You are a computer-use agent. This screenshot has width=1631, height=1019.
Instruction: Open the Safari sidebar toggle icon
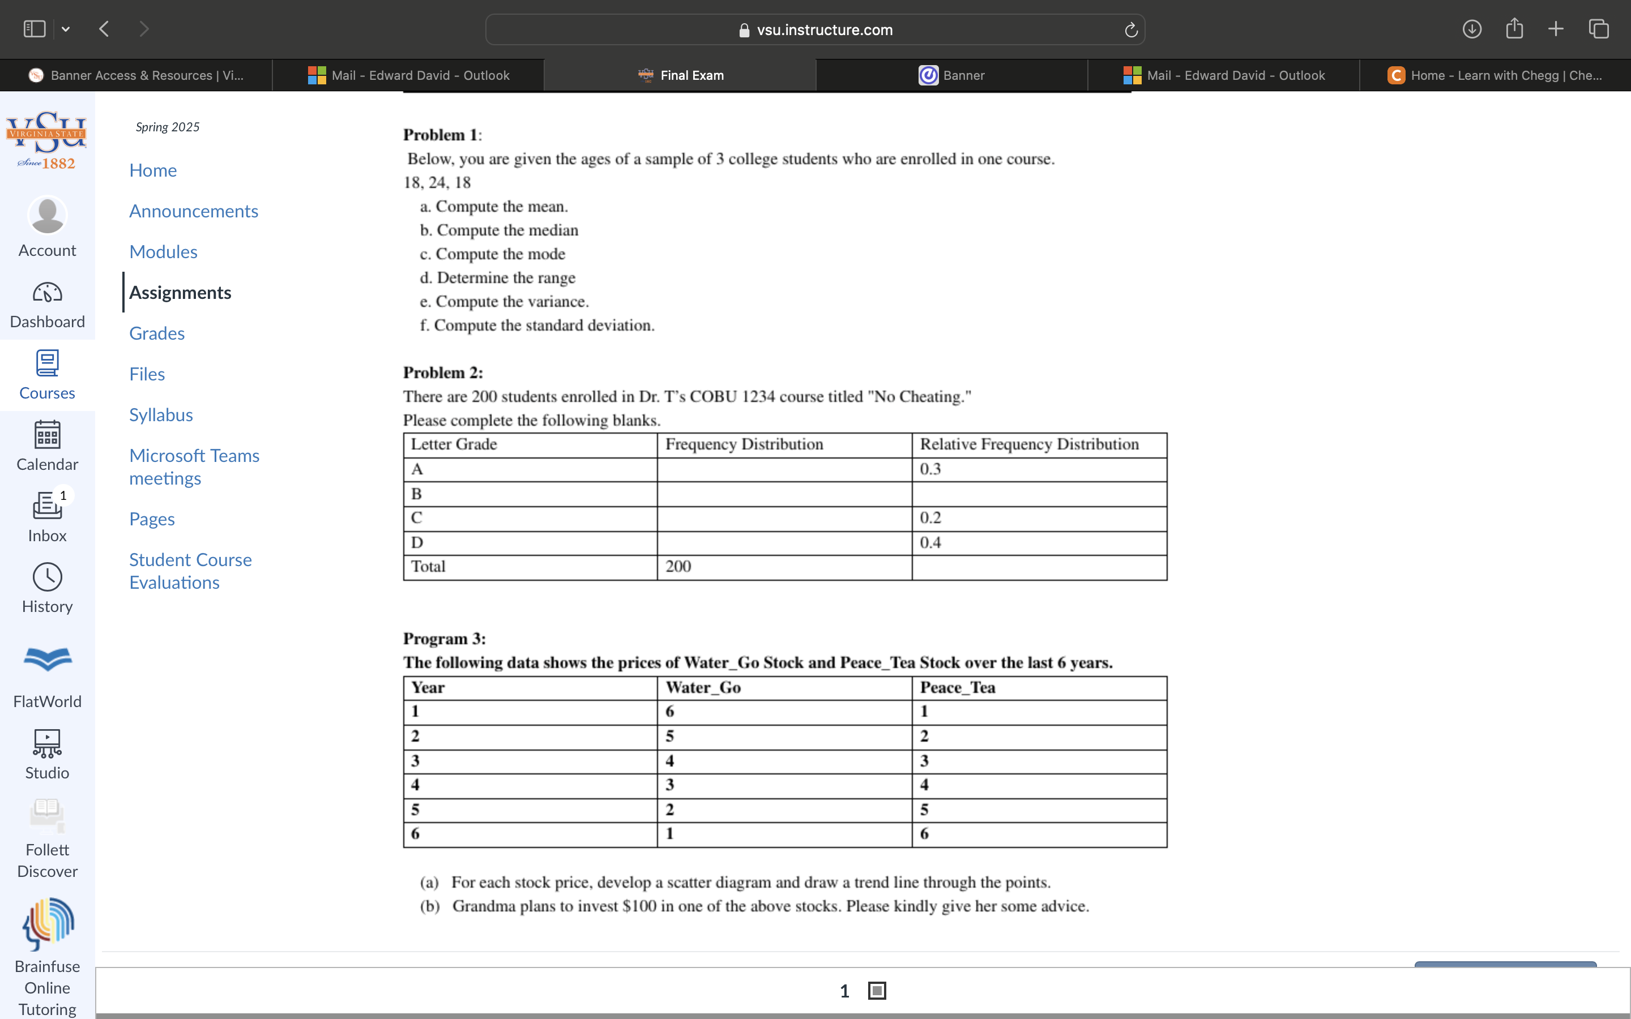coord(35,29)
